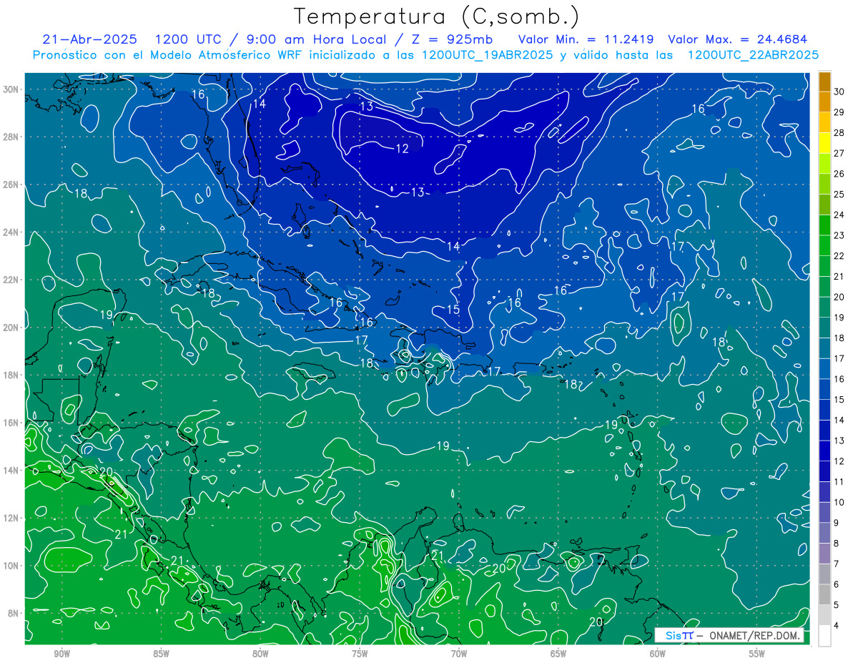Click latitude axis label "22N"

(10, 280)
